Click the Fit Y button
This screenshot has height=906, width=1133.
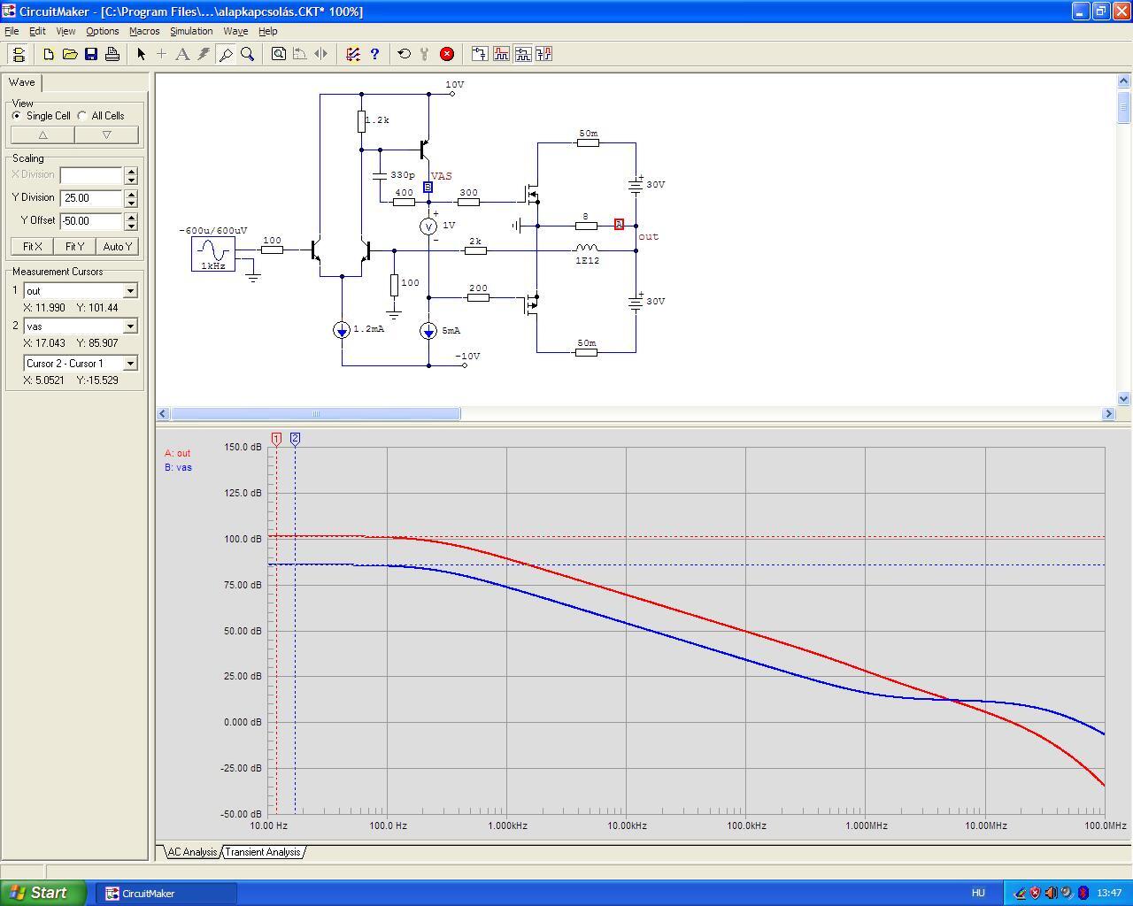point(74,247)
